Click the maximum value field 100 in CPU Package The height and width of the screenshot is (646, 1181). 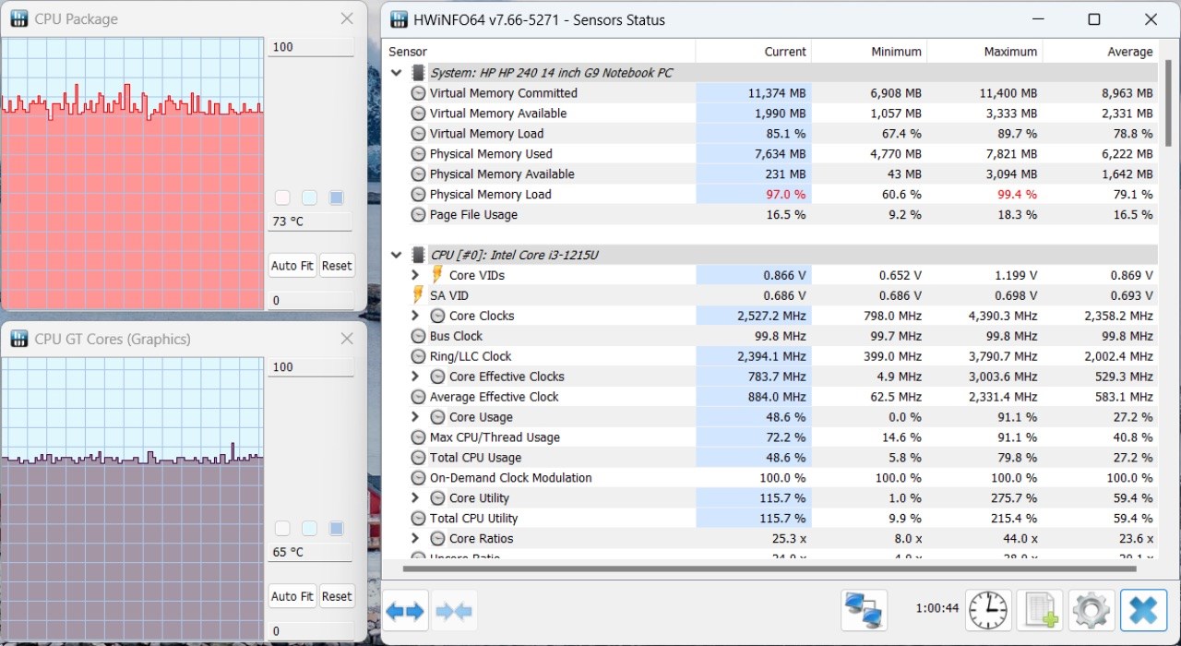pyautogui.click(x=311, y=47)
